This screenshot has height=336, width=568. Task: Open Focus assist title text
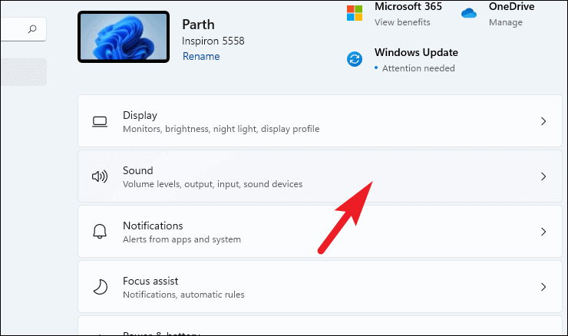[150, 281]
